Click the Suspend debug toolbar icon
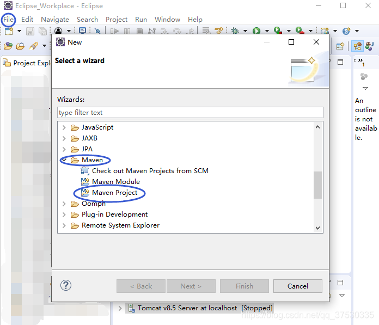Image resolution: width=379 pixels, height=325 pixels. tap(127, 31)
